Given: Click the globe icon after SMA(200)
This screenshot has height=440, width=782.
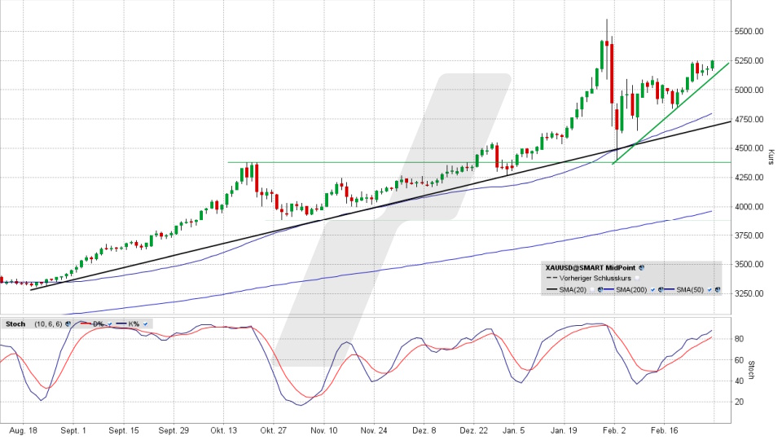Looking at the screenshot, I should (x=661, y=289).
